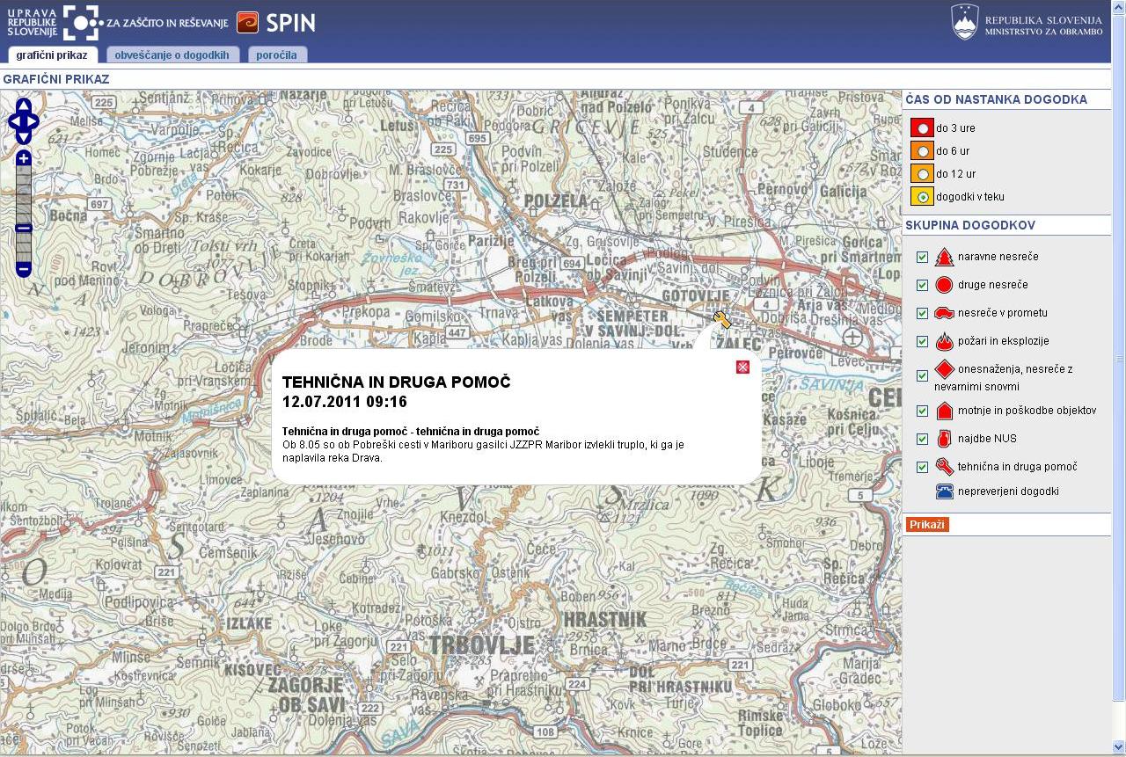Toggle the nesreče v prometu checkbox
The height and width of the screenshot is (757, 1126).
click(922, 313)
